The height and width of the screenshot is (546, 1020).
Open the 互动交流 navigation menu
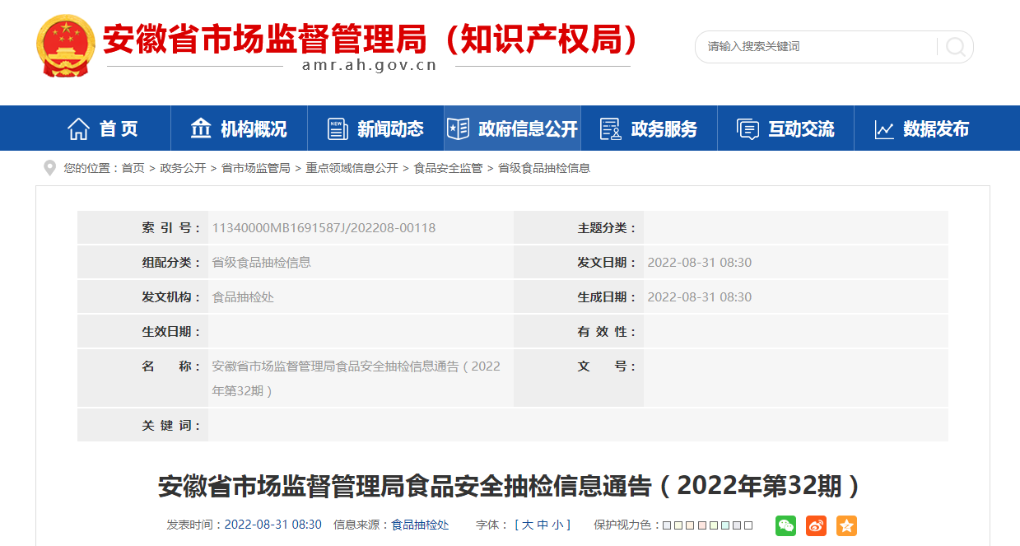tap(785, 128)
